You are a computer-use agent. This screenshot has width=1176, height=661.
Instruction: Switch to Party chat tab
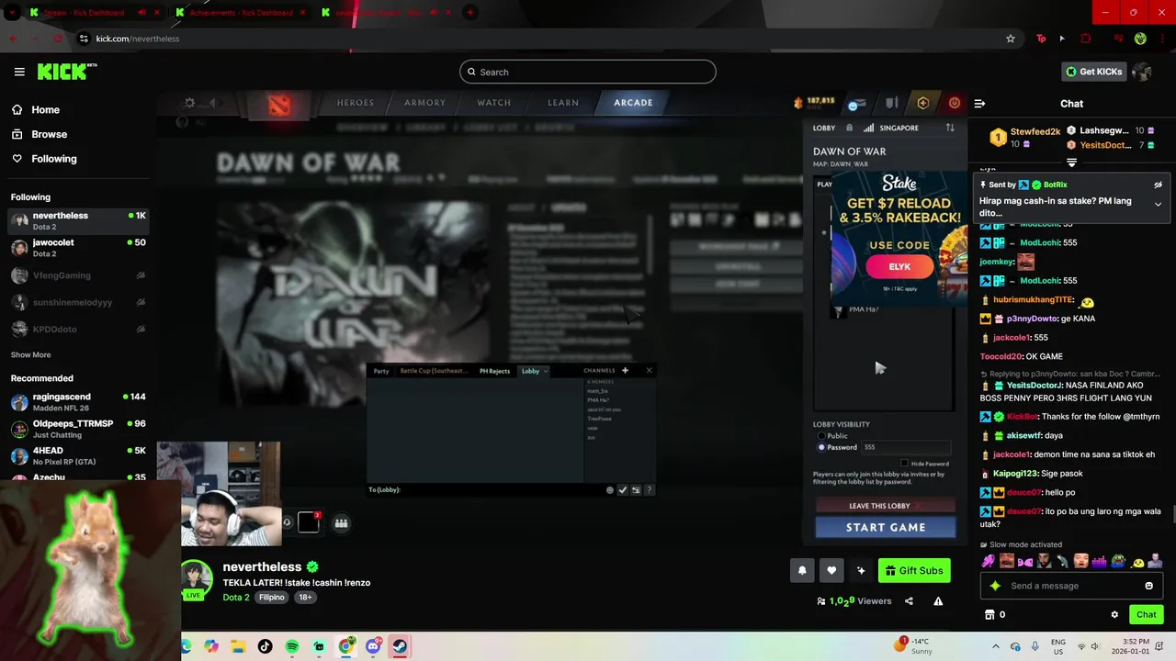[x=381, y=371]
